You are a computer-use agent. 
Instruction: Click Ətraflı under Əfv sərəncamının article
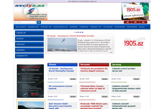point(73,96)
